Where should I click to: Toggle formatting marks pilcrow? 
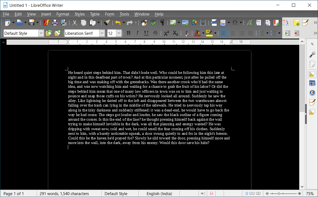[162, 23]
